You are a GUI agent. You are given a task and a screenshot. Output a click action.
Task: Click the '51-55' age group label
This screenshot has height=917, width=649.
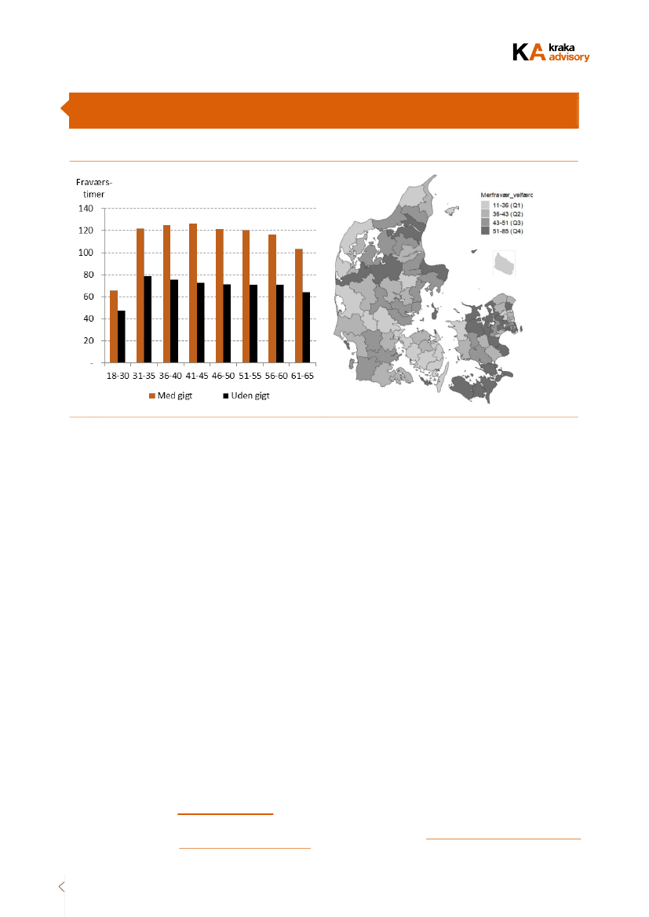coord(250,376)
